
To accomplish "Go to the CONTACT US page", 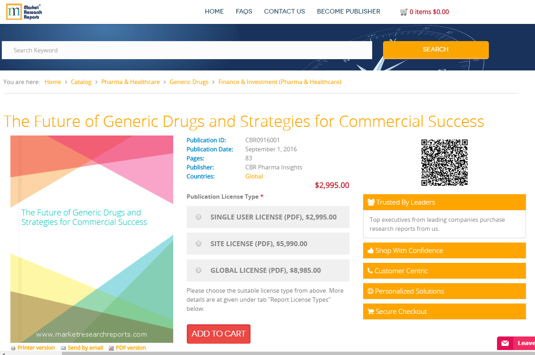I will [x=284, y=11].
